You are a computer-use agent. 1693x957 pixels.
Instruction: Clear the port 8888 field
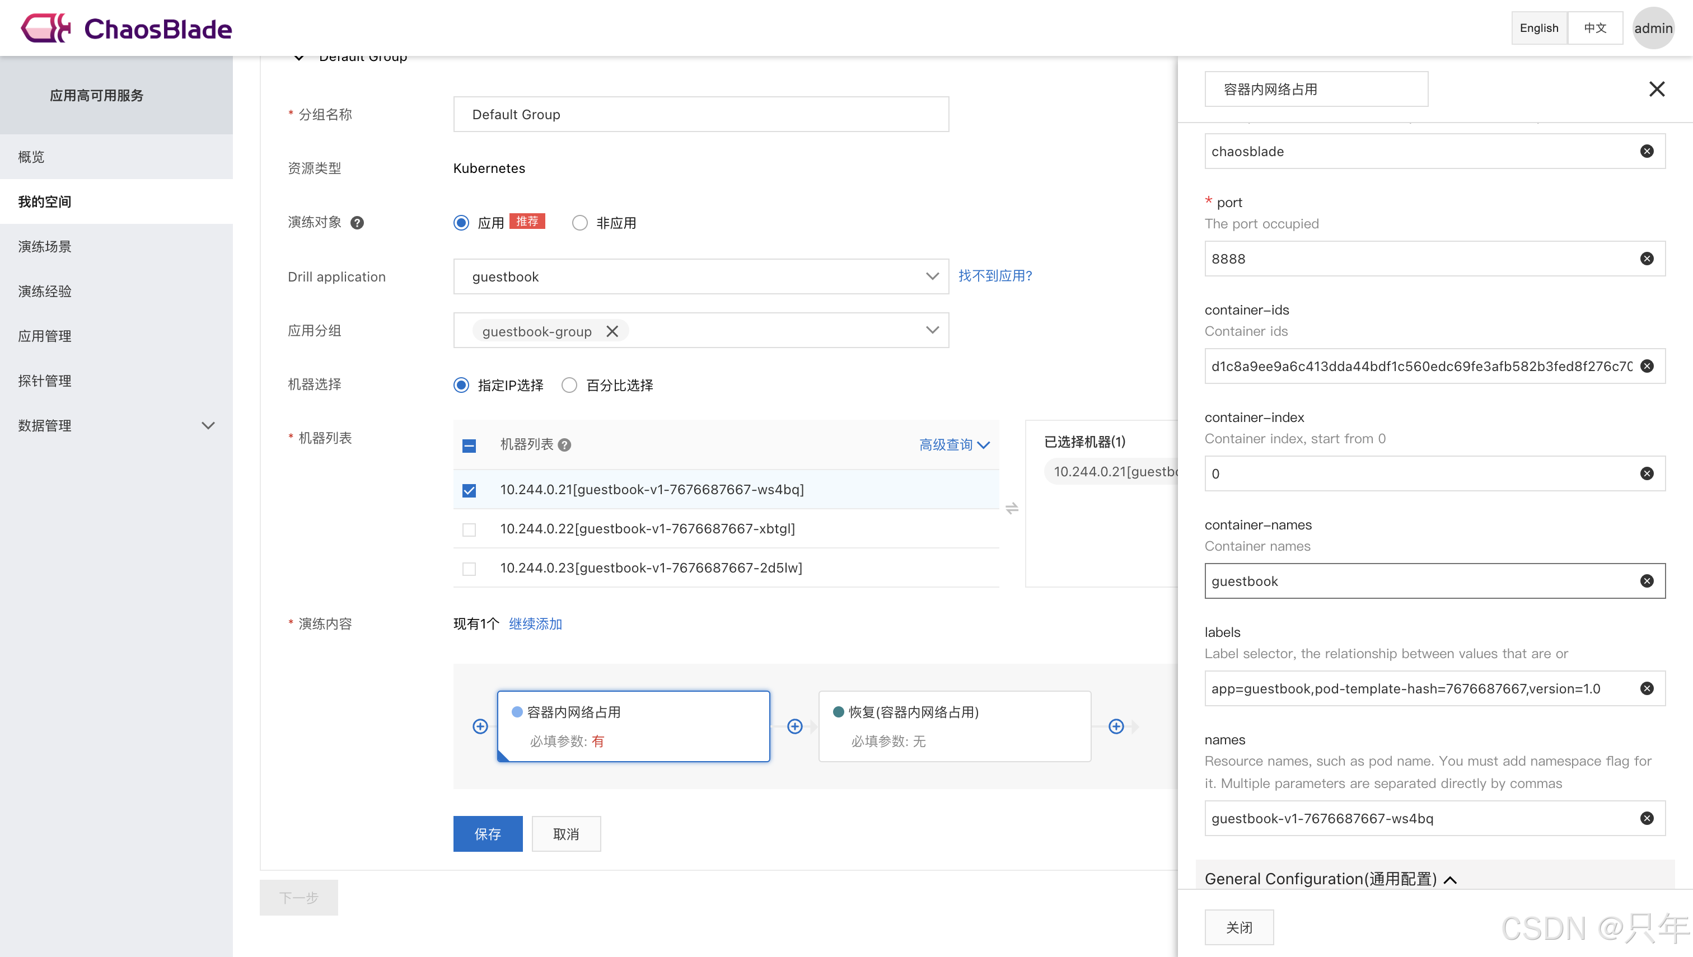click(x=1647, y=259)
